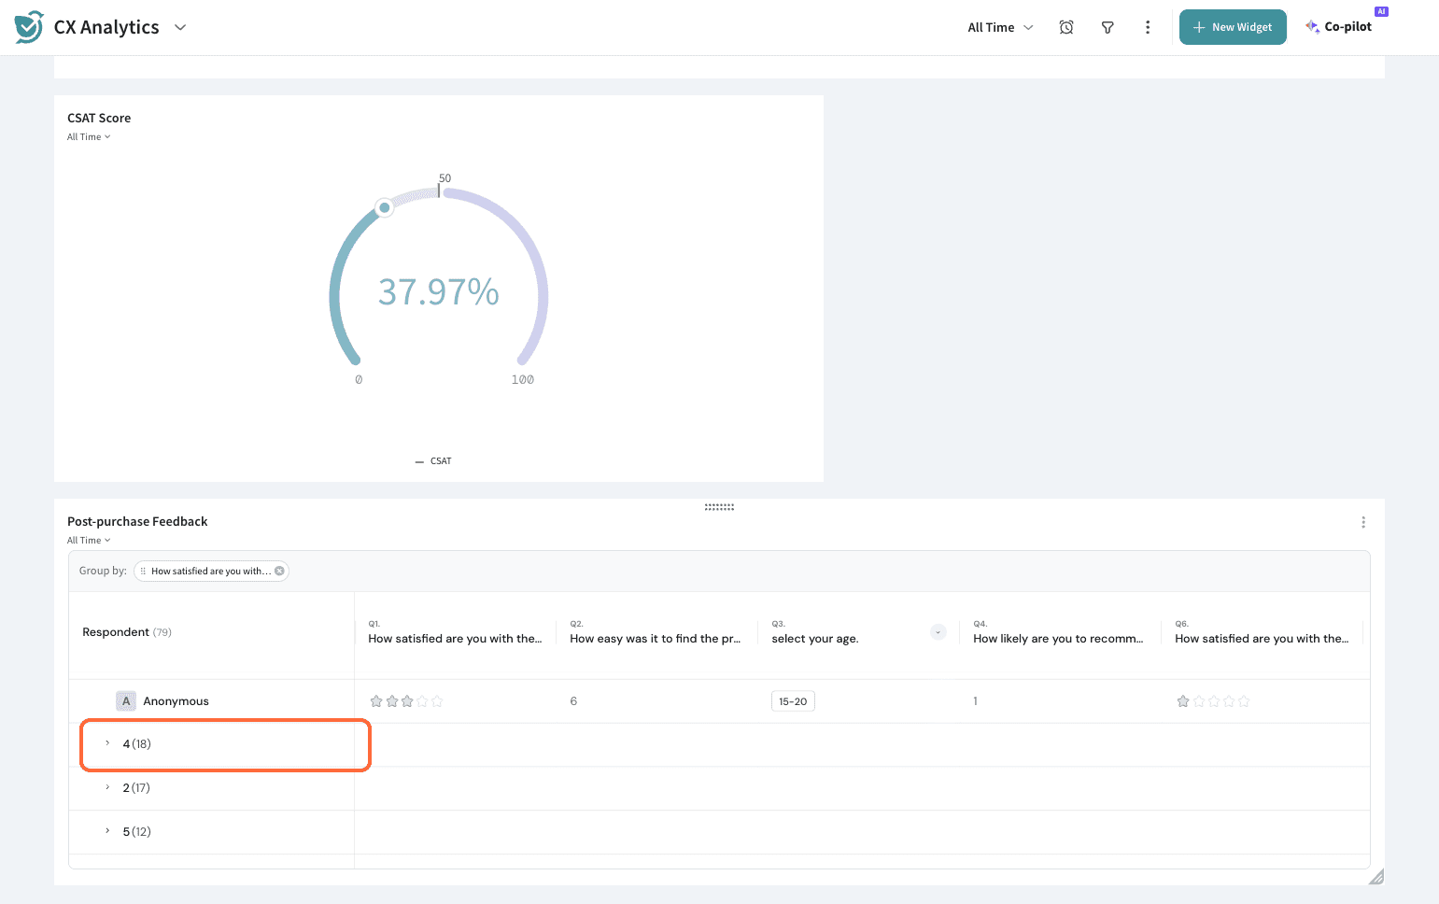The height and width of the screenshot is (904, 1439).
Task: Open the schedule clock icon in header
Action: (x=1066, y=27)
